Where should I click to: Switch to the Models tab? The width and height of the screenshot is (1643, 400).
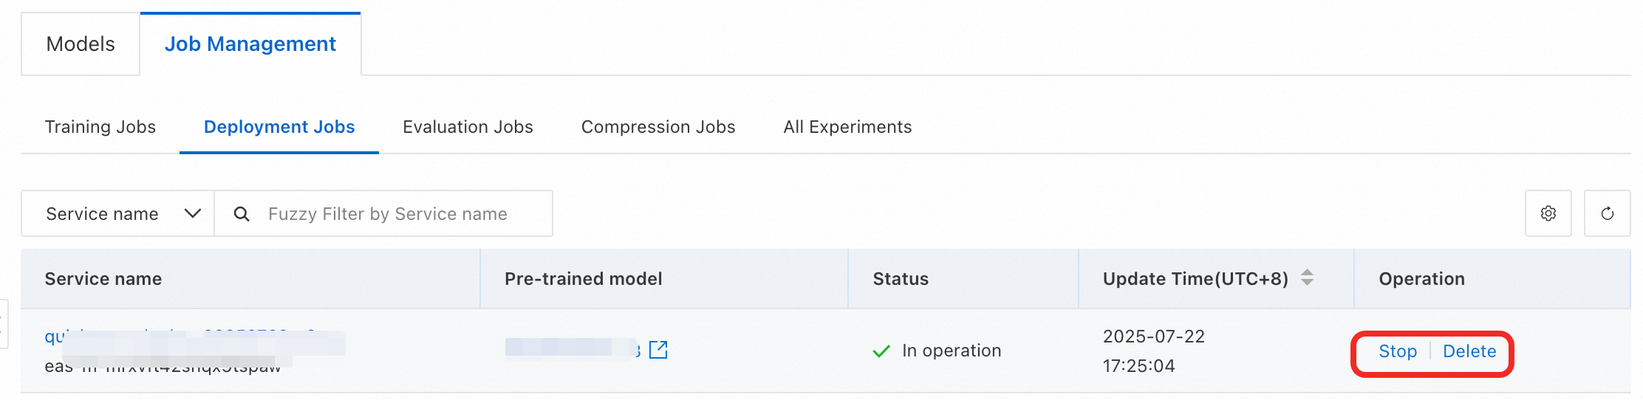(x=81, y=44)
